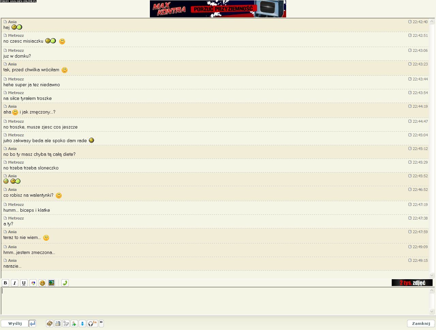This screenshot has height=330, width=436.
Task: Click in the message input field
Action: tap(215, 301)
